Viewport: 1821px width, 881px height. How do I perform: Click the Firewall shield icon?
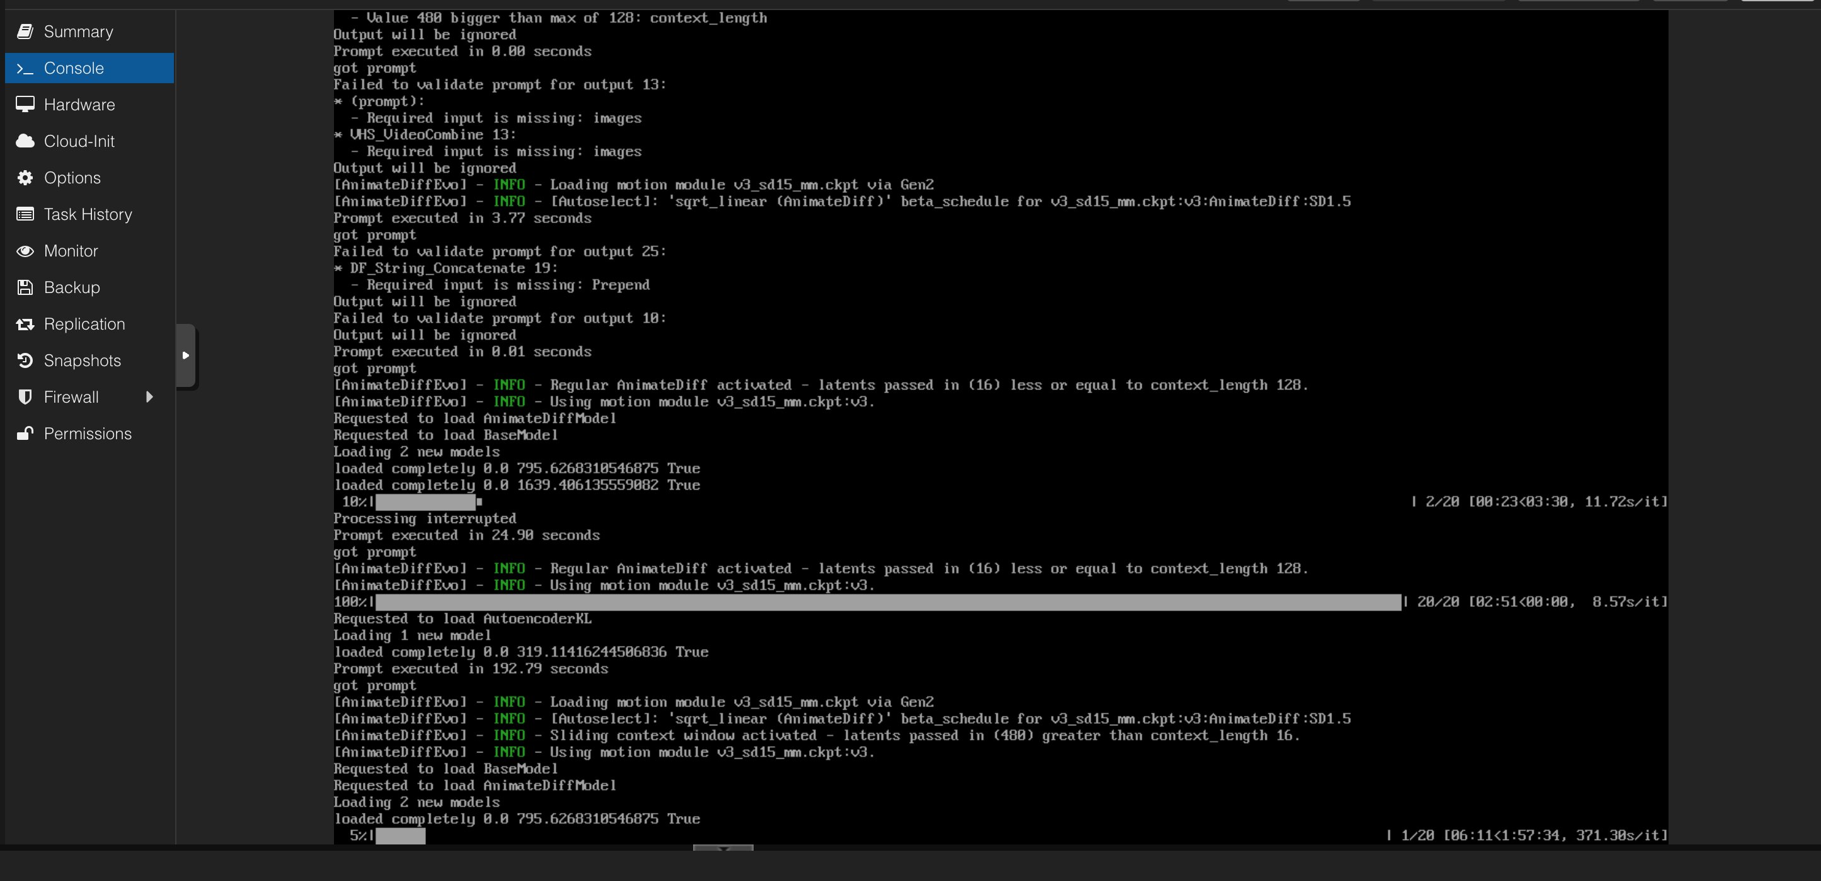click(25, 396)
